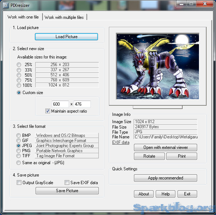Click the Image Size value in Image Info
Image resolution: width=216 pixels, height=215 pixels.
(x=165, y=122)
